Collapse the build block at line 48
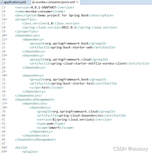 coord(6,147)
